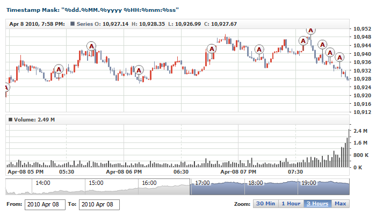
Task: Click the Series legend square icon
Action: click(x=73, y=24)
